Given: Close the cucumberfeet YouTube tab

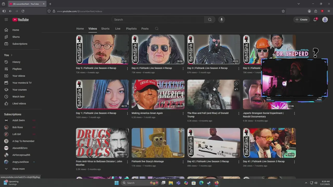Looking at the screenshot, I should pyautogui.click(x=44, y=4).
